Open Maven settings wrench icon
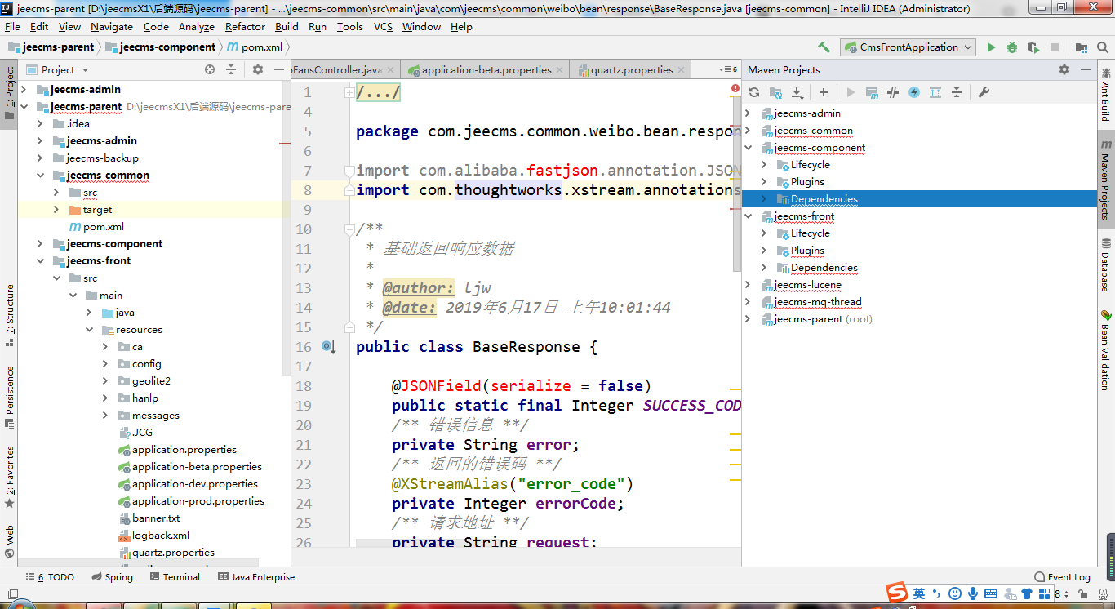The height and width of the screenshot is (609, 1115). click(x=984, y=92)
